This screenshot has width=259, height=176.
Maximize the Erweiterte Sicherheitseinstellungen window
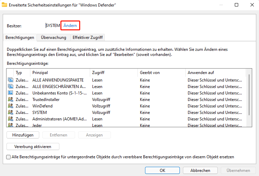tap(236, 5)
